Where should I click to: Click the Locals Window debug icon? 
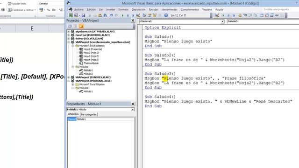pos(262,15)
